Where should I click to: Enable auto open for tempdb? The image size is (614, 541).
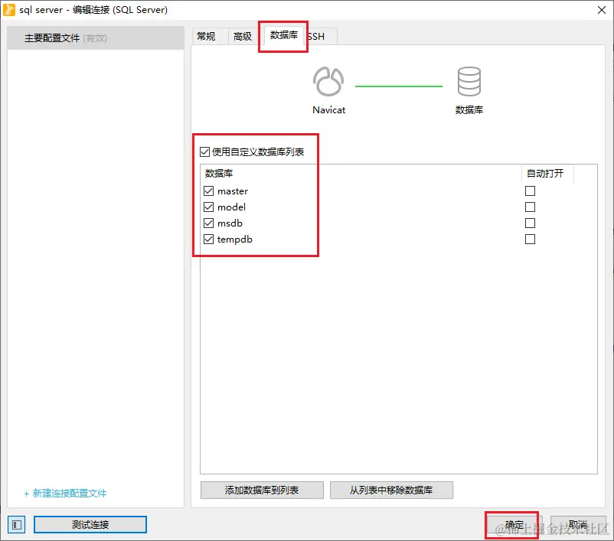click(x=530, y=240)
